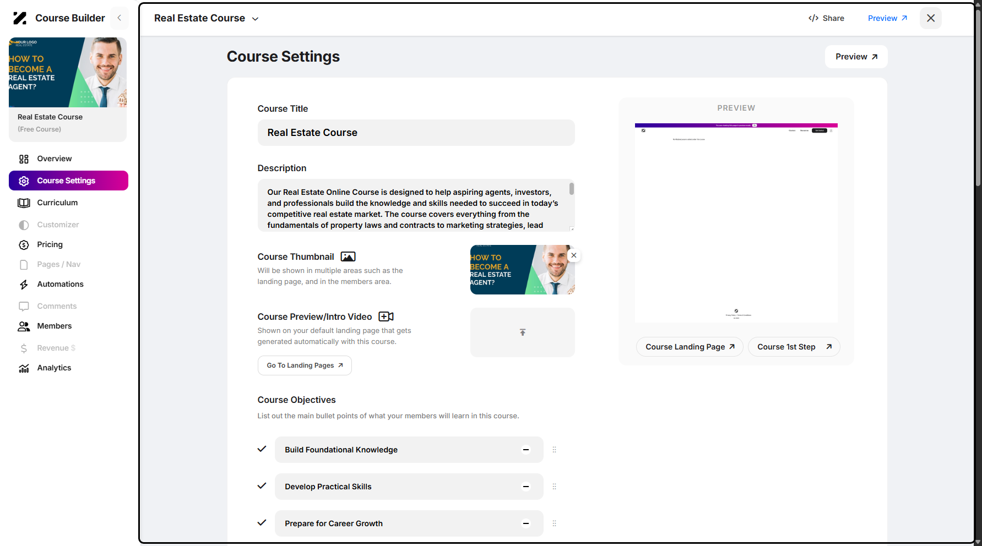
Task: Click checkmark beside Build Foundational Knowledge
Action: 262,449
